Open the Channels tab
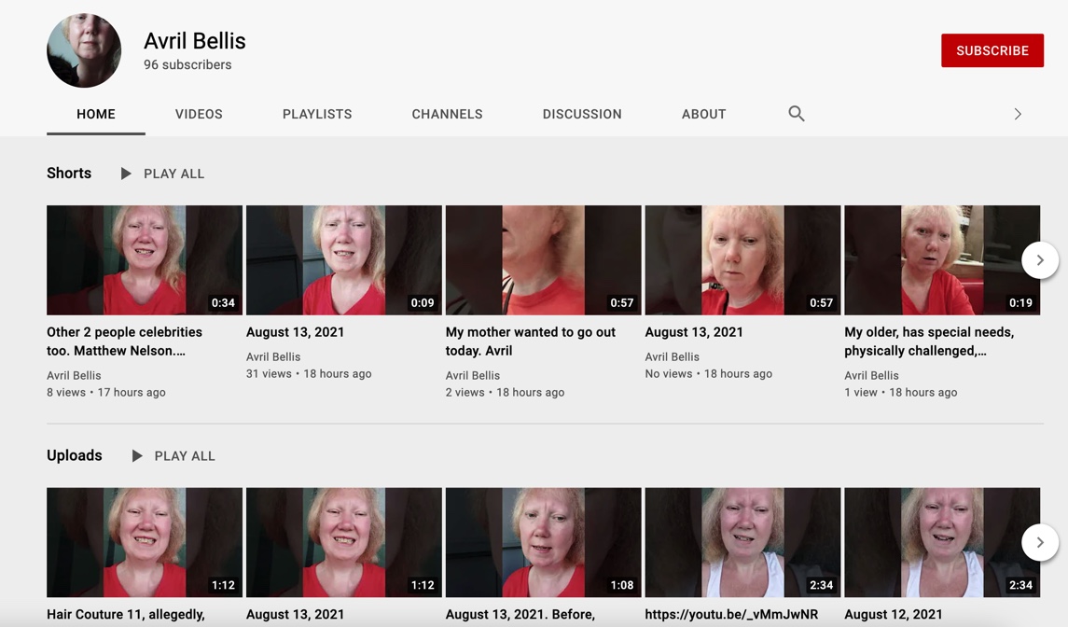This screenshot has width=1068, height=627. 448,114
